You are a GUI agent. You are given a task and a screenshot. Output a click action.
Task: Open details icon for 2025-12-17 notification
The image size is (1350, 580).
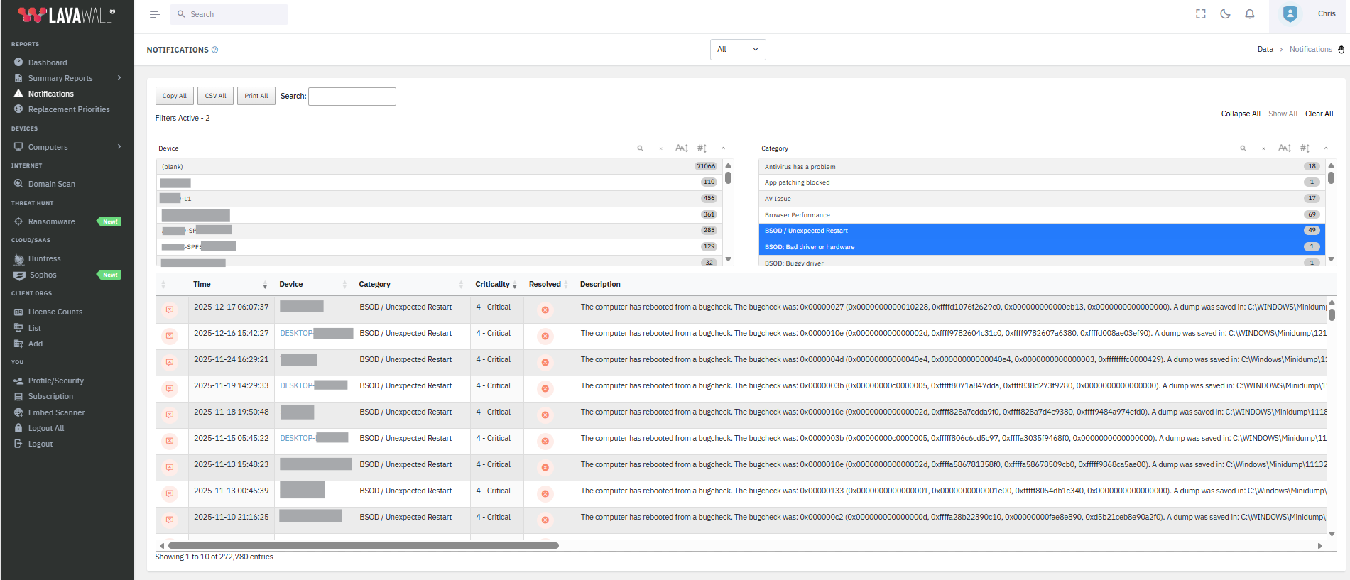click(170, 310)
